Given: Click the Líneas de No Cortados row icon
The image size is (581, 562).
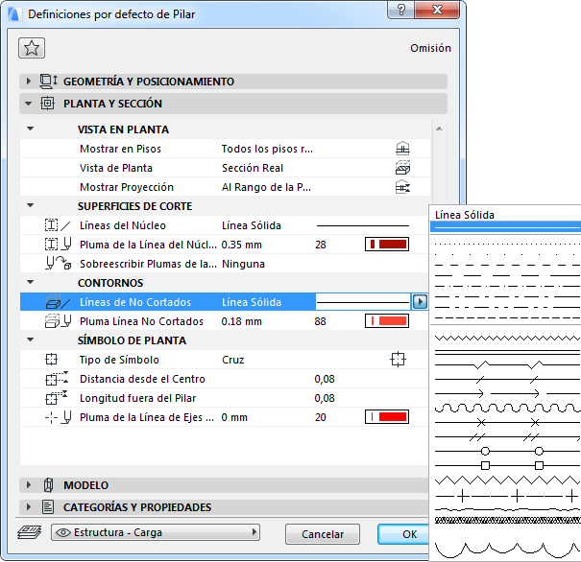Looking at the screenshot, I should (x=58, y=302).
